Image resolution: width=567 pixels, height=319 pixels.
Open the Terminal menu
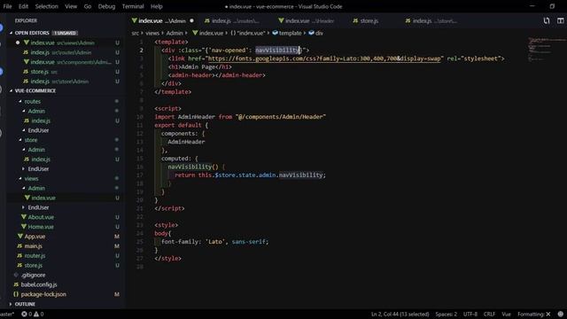tap(133, 6)
